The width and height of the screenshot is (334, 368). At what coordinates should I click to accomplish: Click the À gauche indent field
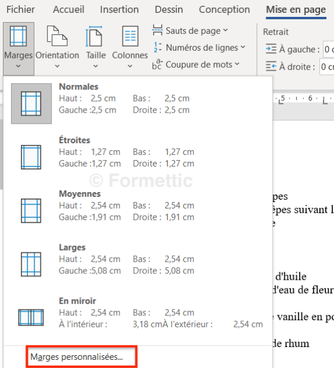click(328, 49)
